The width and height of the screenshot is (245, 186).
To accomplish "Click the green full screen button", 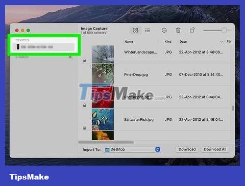I will 28,31.
